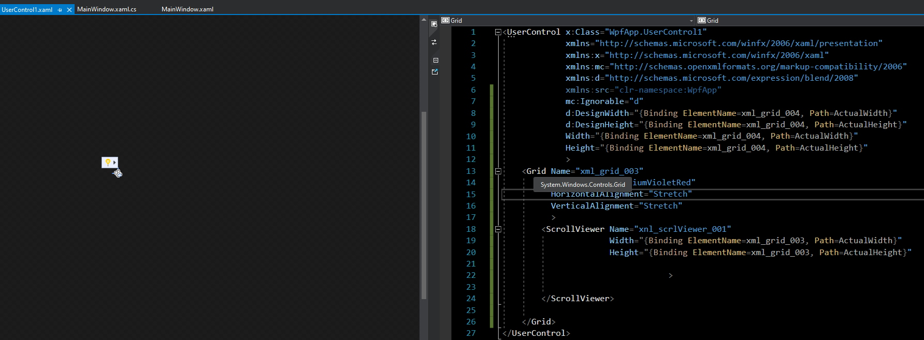Click line number 27 in the gutter

[470, 333]
